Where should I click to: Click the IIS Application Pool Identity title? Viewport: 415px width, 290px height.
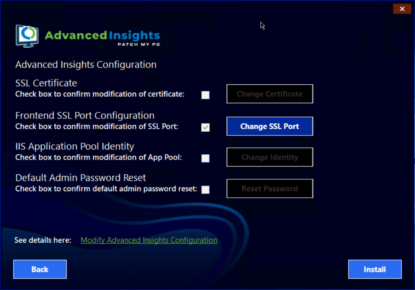click(x=75, y=146)
